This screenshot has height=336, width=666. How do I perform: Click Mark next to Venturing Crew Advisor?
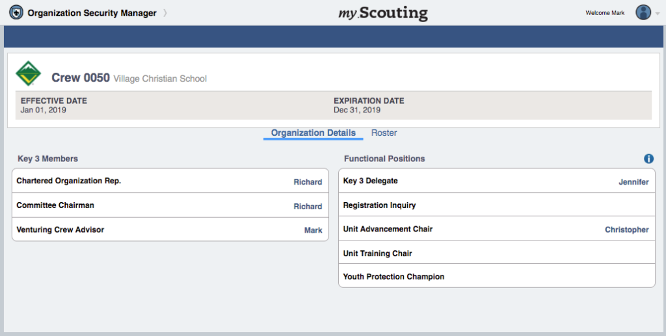pyautogui.click(x=313, y=230)
